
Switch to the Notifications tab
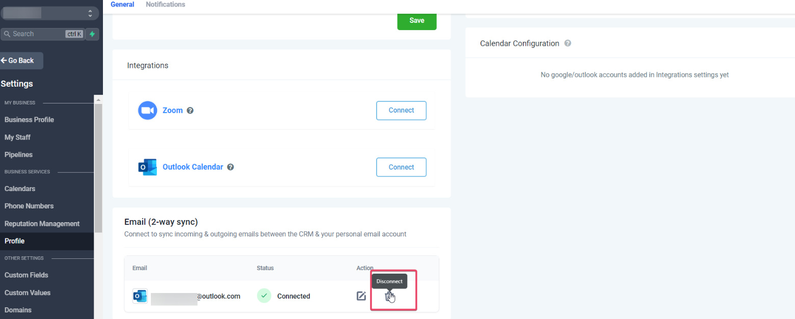166,5
